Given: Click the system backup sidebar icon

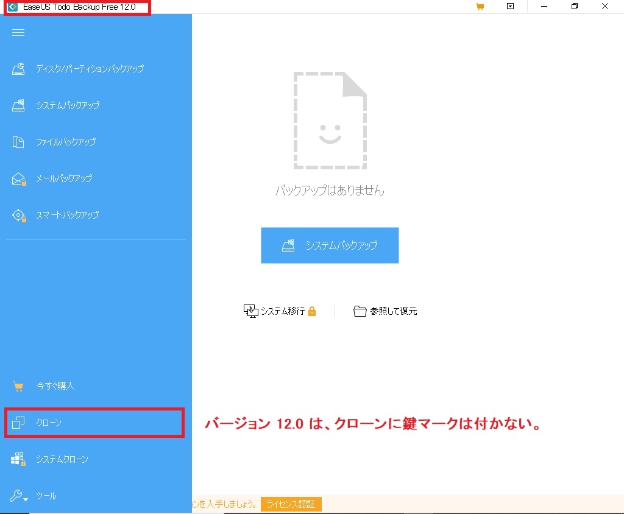Looking at the screenshot, I should click(x=18, y=105).
